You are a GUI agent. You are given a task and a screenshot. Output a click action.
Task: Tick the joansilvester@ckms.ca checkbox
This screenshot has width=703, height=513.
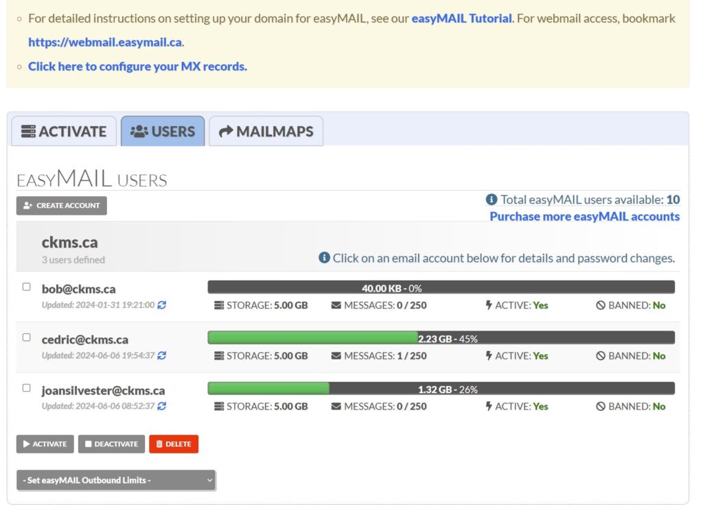(27, 388)
